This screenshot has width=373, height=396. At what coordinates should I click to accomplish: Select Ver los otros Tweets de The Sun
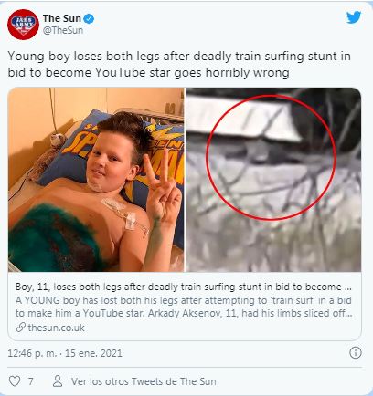coord(144,381)
